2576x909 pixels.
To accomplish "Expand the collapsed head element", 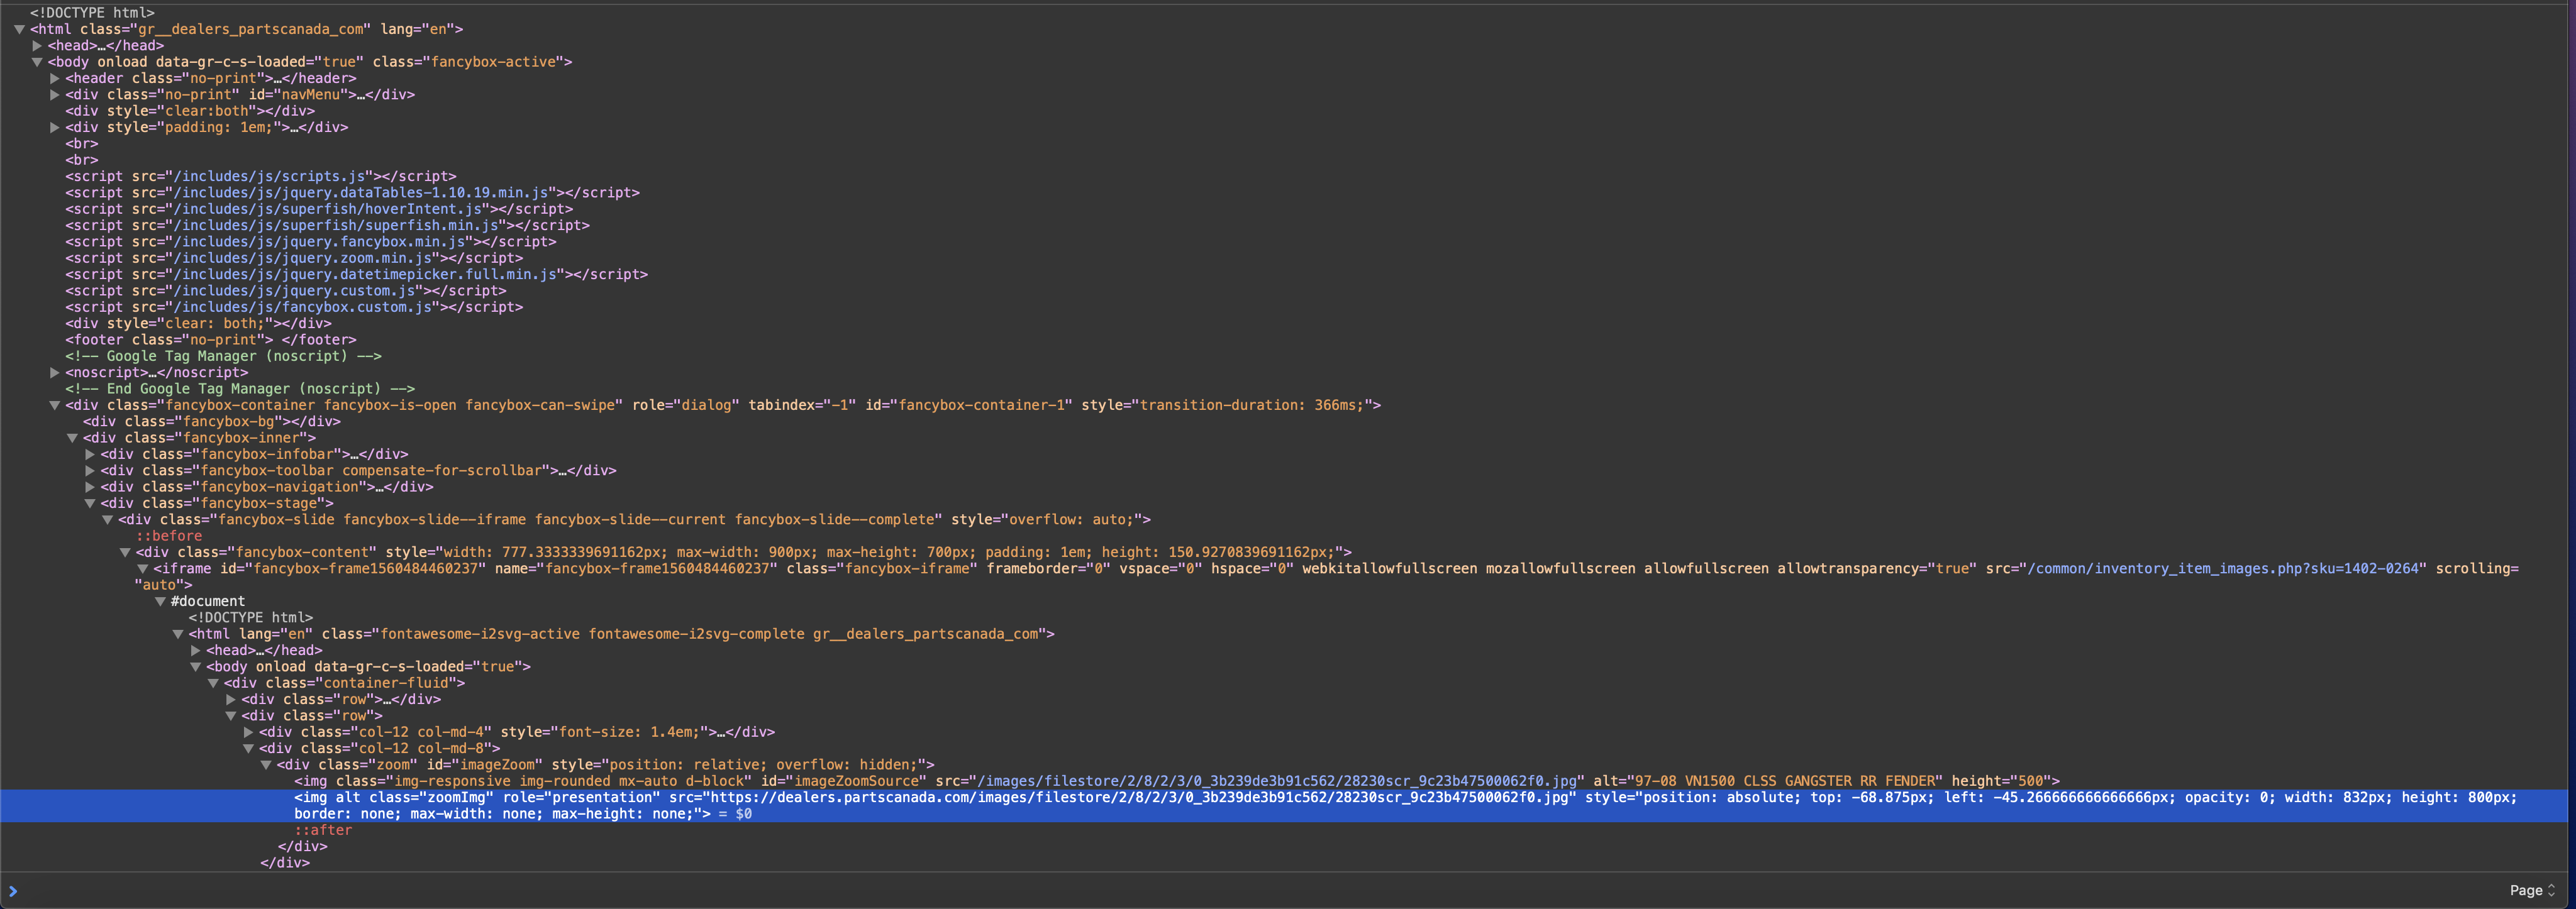I will pyautogui.click(x=37, y=46).
